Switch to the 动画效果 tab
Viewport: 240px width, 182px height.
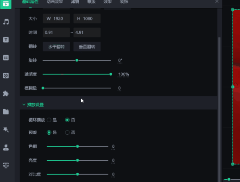point(55,2)
